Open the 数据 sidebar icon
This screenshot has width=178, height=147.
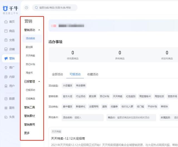[x=6, y=99]
